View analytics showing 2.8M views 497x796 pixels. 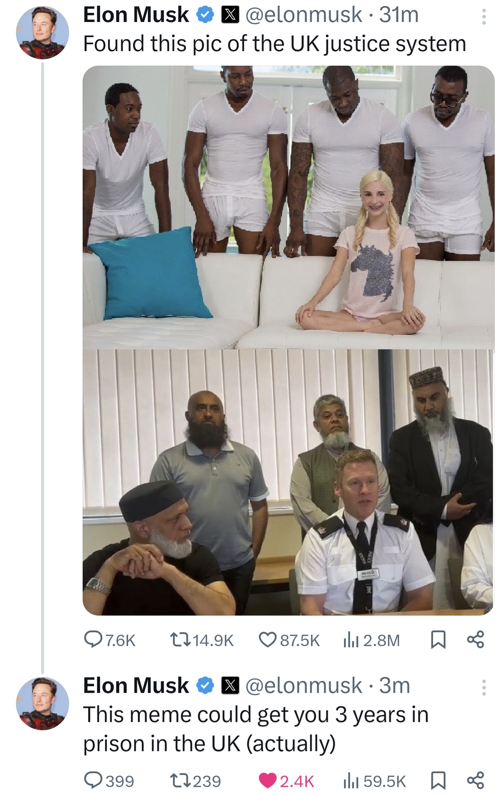pyautogui.click(x=349, y=640)
